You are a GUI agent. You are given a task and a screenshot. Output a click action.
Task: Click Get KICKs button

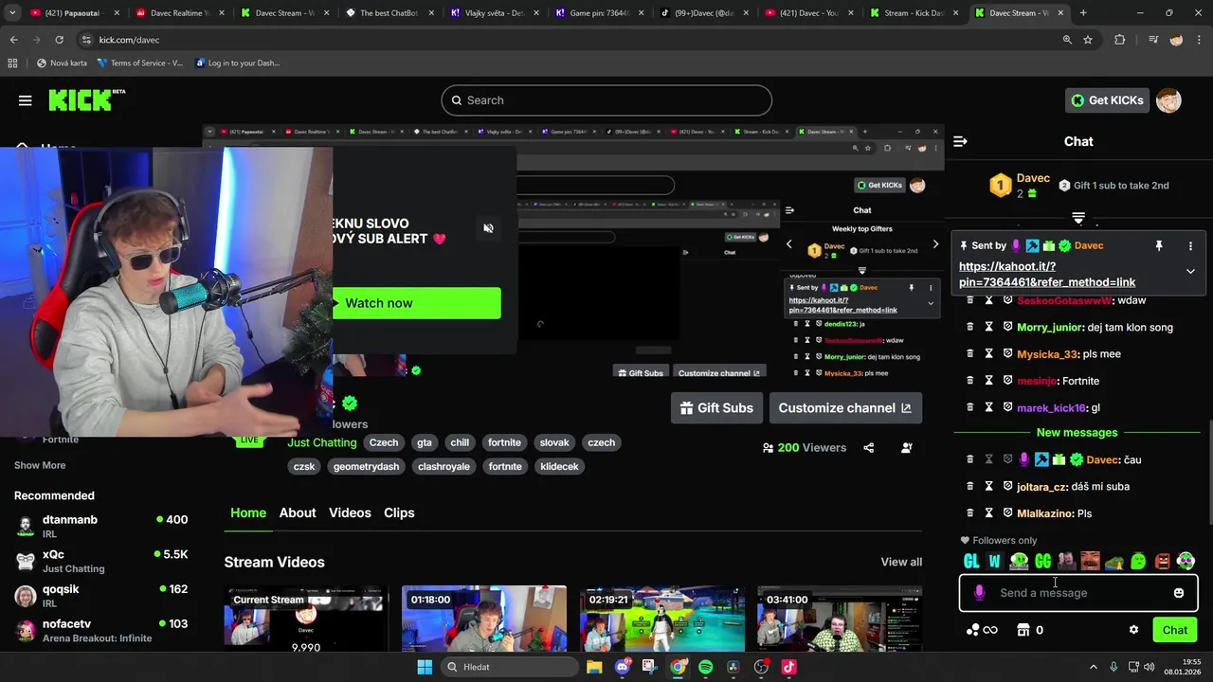(x=1106, y=100)
